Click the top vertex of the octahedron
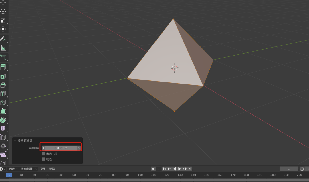Screen dimensions: 309x182 pyautogui.click(x=173, y=19)
